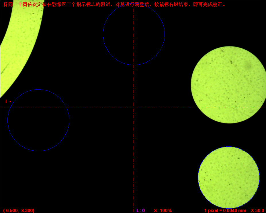Pick the yellow circle crossed by the horizontal crosshair

pos(228,85)
